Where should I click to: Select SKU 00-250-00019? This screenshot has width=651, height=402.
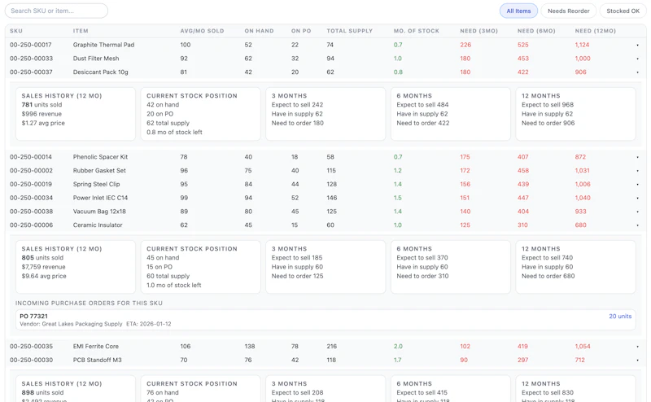[x=31, y=185]
